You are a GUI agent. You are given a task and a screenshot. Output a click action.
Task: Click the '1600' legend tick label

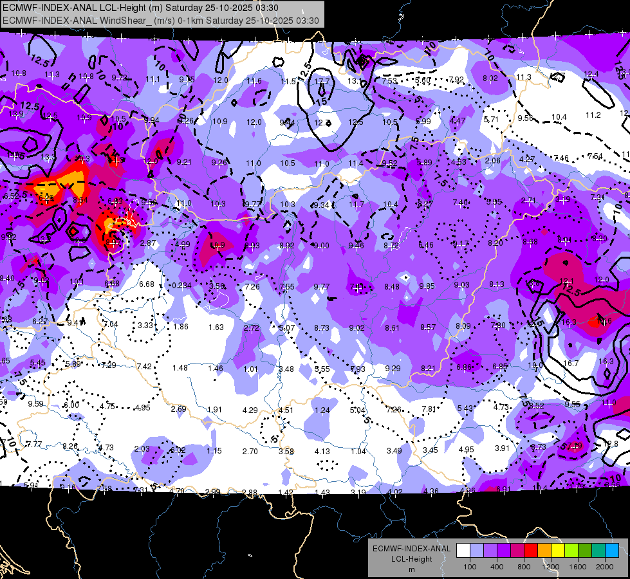click(578, 567)
